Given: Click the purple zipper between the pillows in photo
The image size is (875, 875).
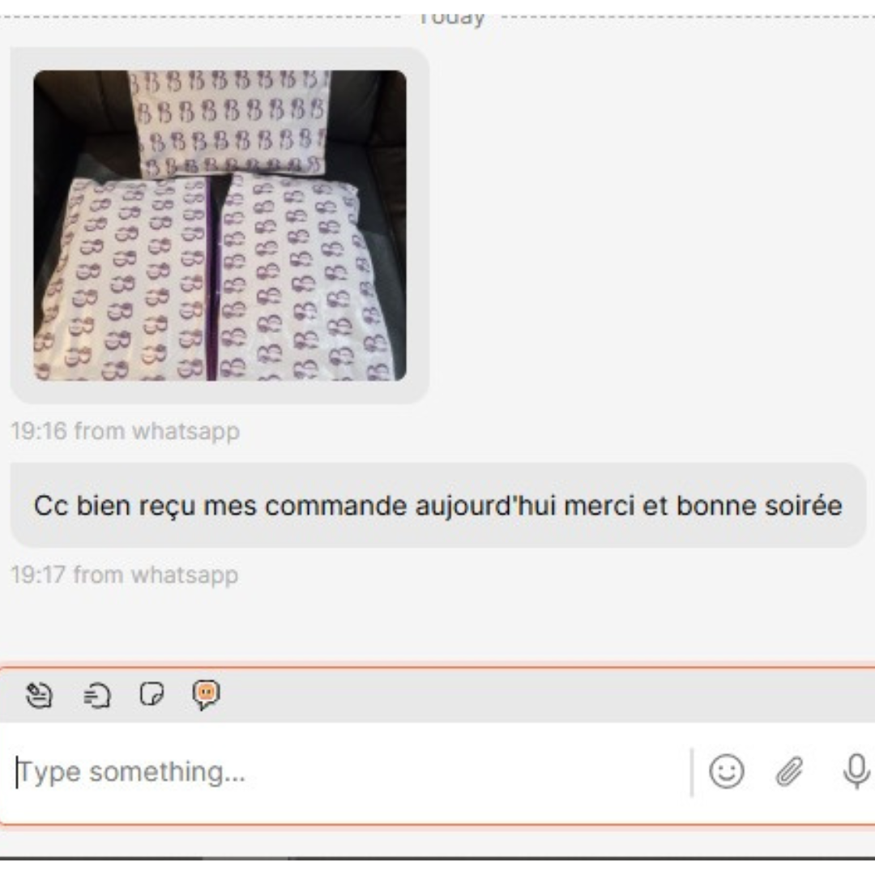Looking at the screenshot, I should (x=211, y=279).
